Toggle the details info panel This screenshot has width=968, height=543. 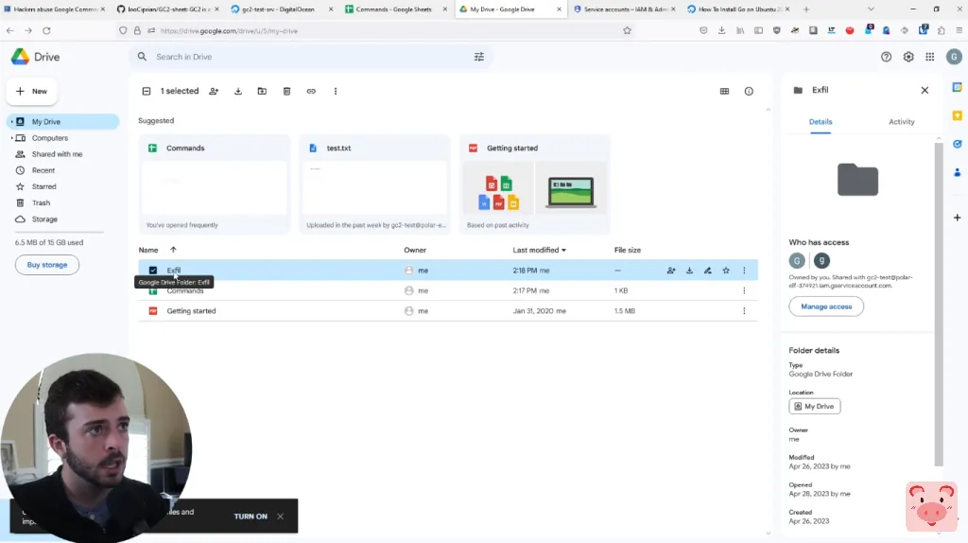(x=749, y=91)
